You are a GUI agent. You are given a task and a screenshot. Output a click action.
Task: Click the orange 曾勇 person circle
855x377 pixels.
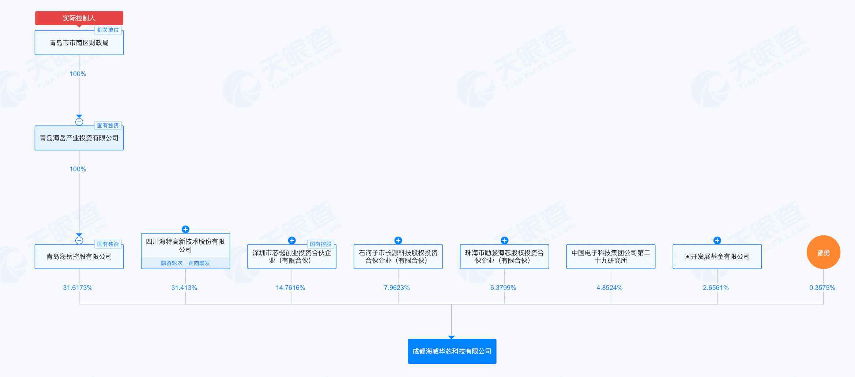(x=824, y=253)
